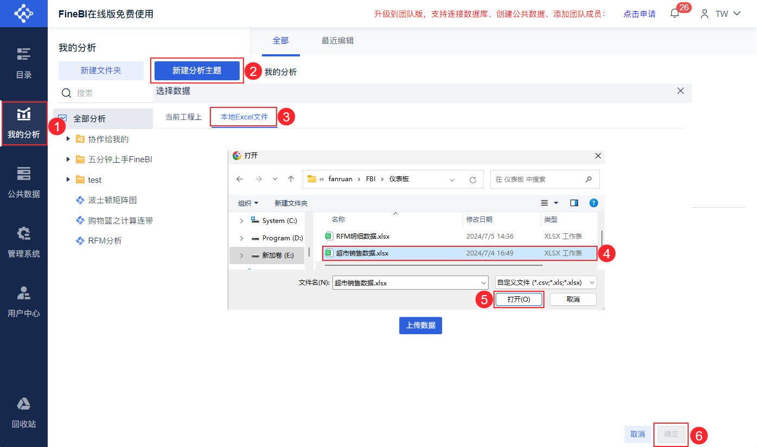Open 公共数据 in the sidebar
Screen dimensions: 757x447
click(x=24, y=182)
